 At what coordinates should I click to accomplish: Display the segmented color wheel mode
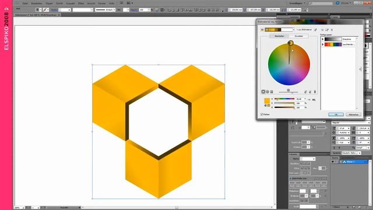(268, 92)
